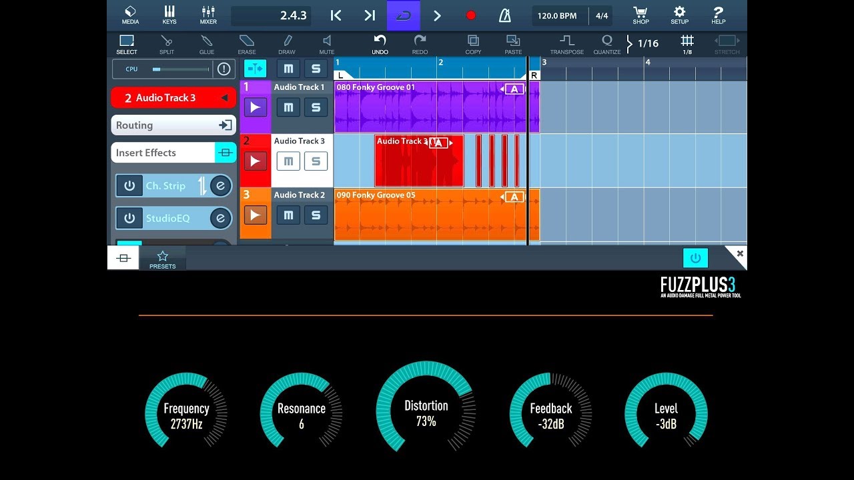This screenshot has height=480, width=854.
Task: Toggle StudioEQ power button
Action: pos(129,218)
